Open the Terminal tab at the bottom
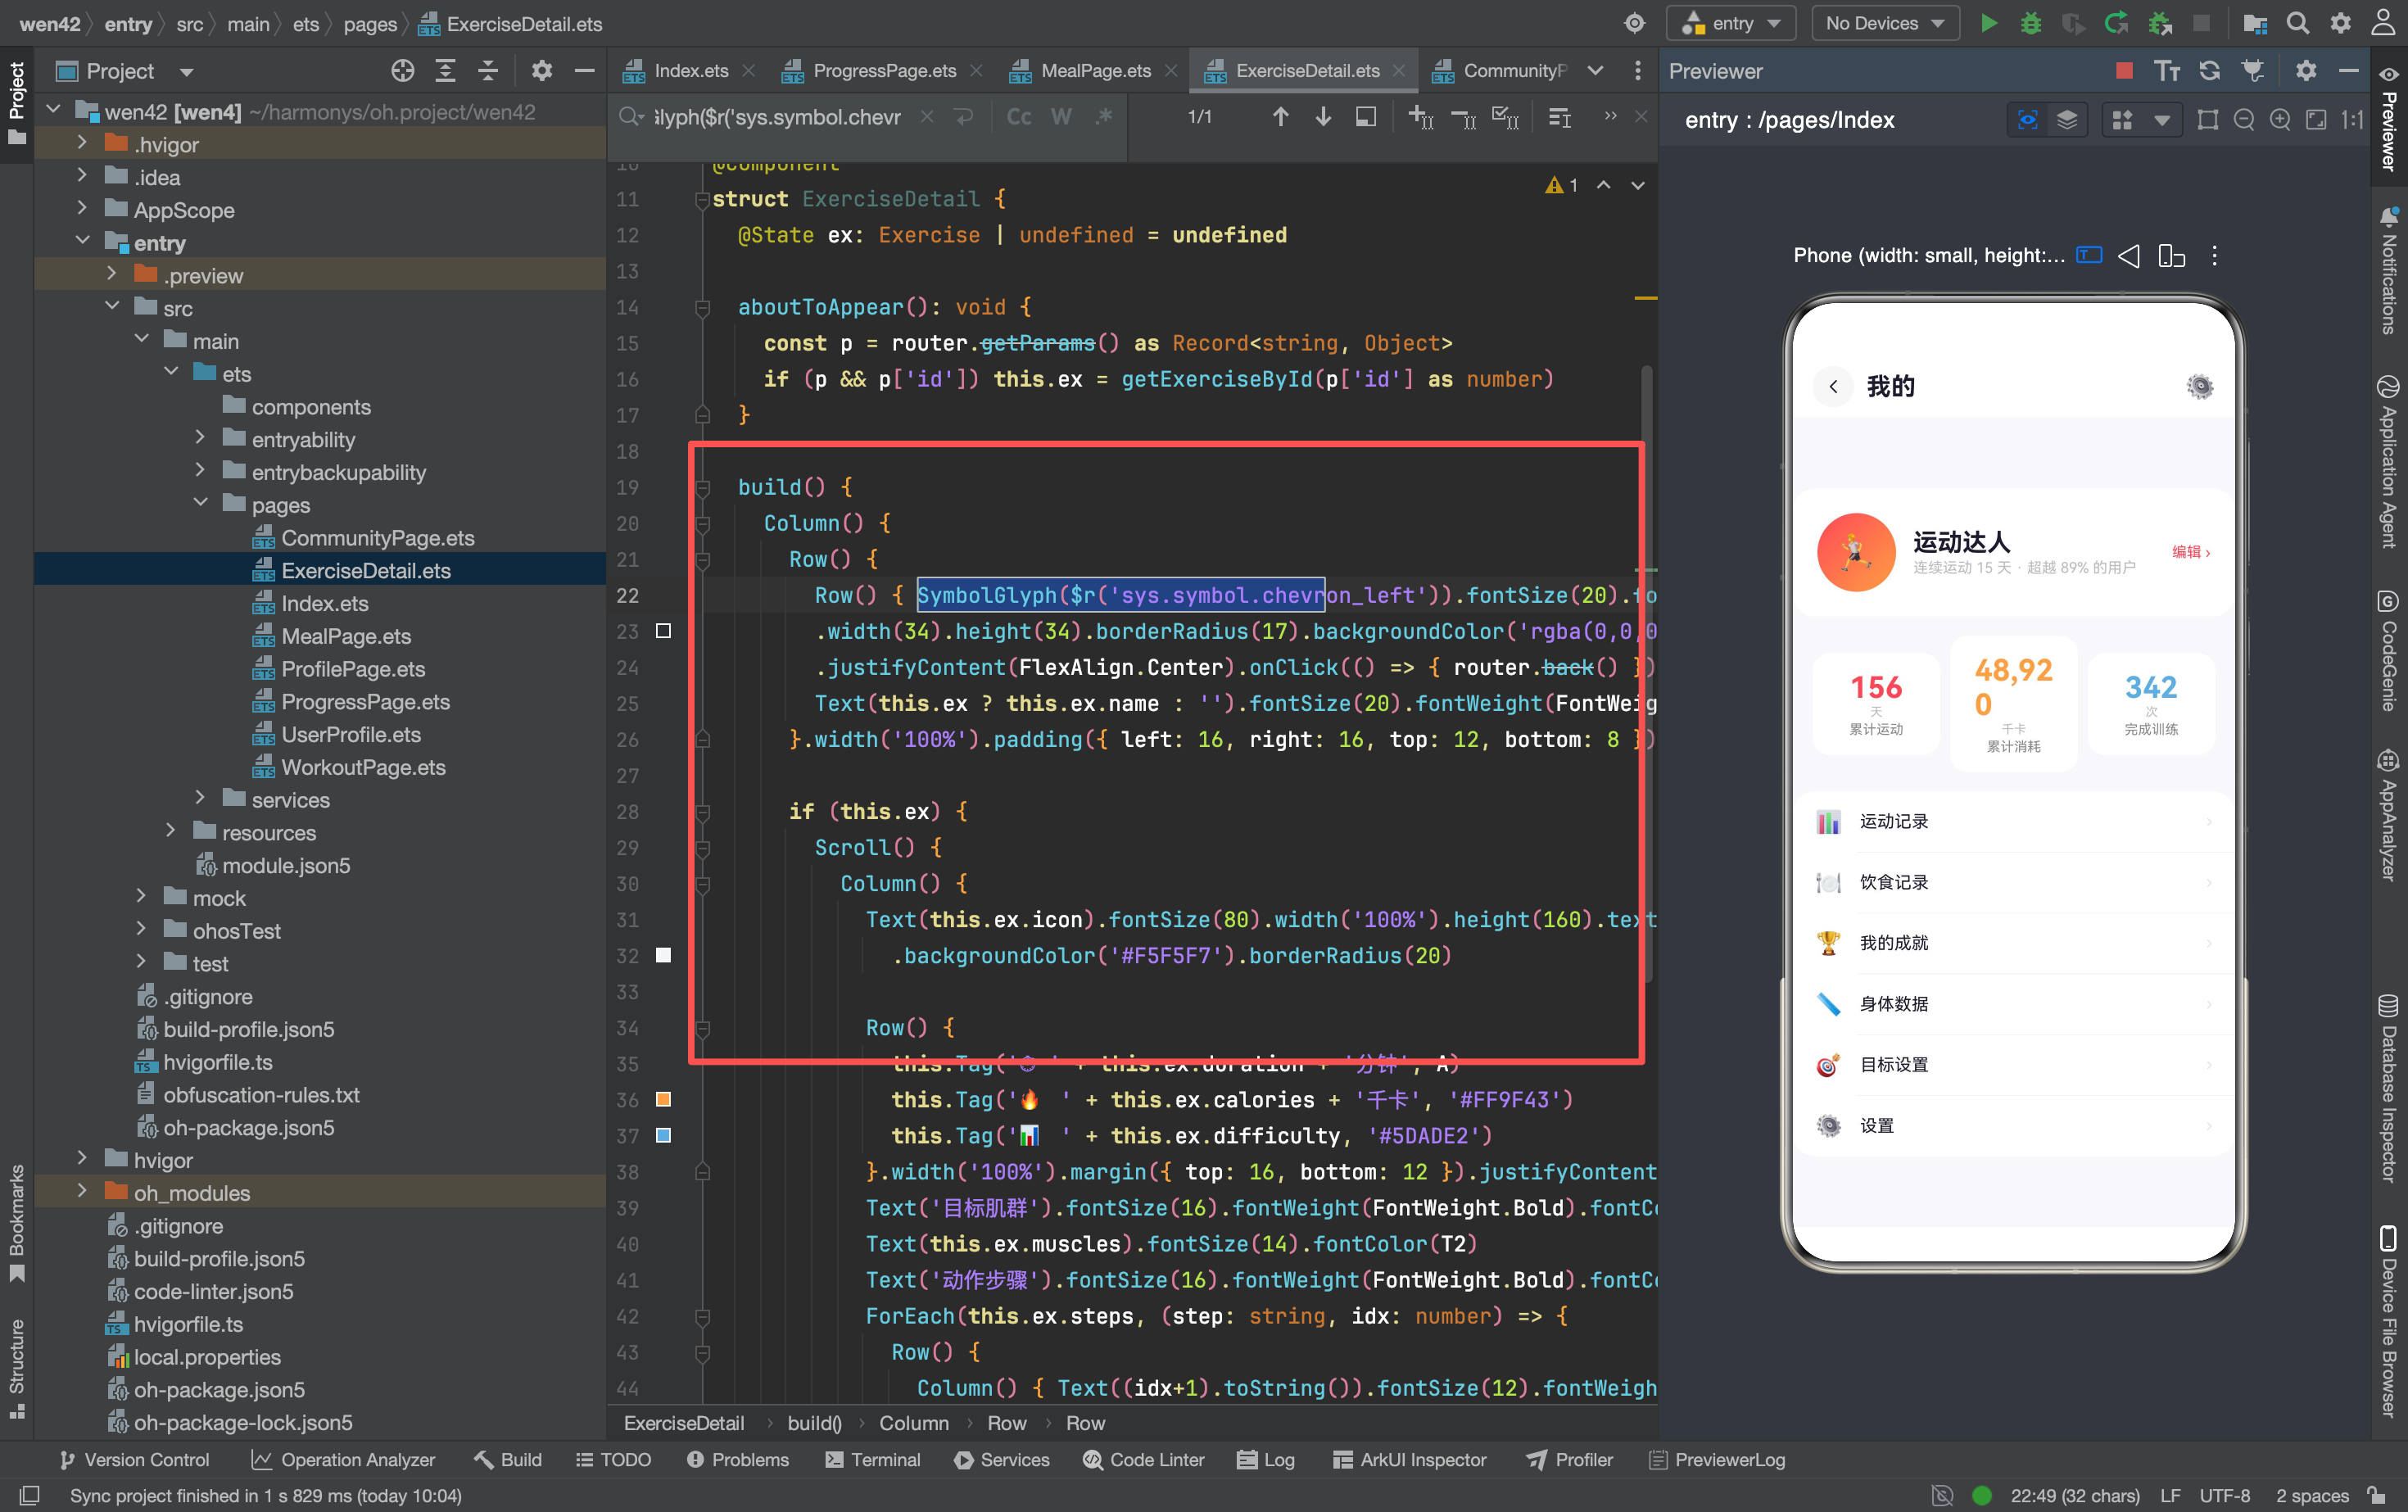This screenshot has height=1512, width=2408. coord(872,1459)
